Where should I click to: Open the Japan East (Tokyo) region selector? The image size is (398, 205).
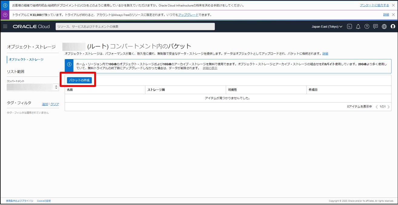(x=327, y=26)
